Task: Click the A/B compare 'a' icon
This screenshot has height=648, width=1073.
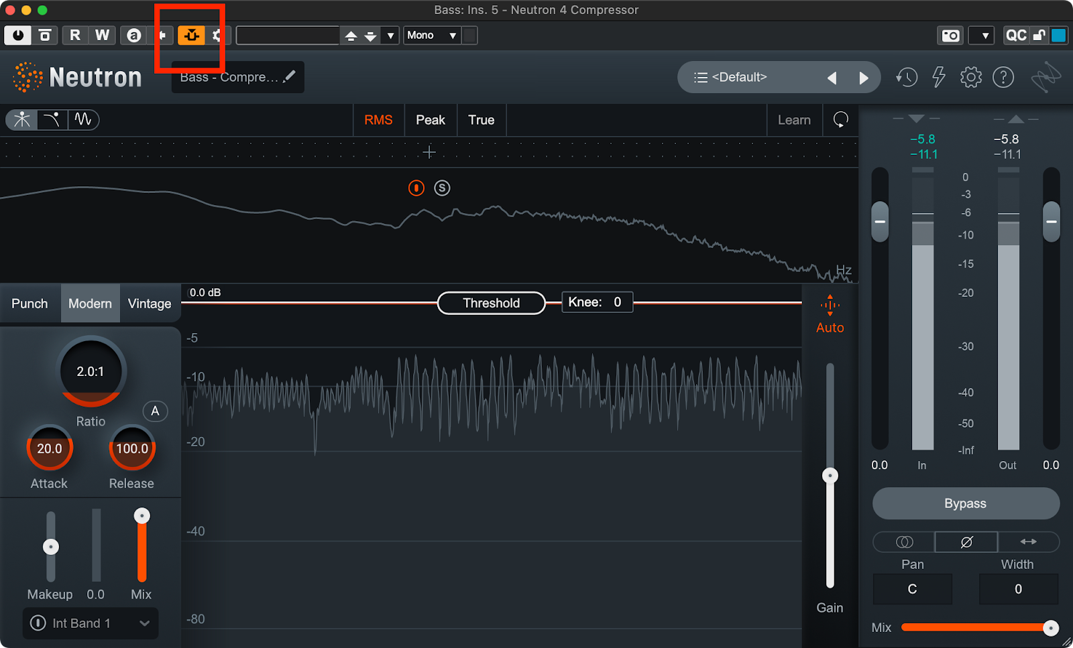Action: pyautogui.click(x=134, y=35)
